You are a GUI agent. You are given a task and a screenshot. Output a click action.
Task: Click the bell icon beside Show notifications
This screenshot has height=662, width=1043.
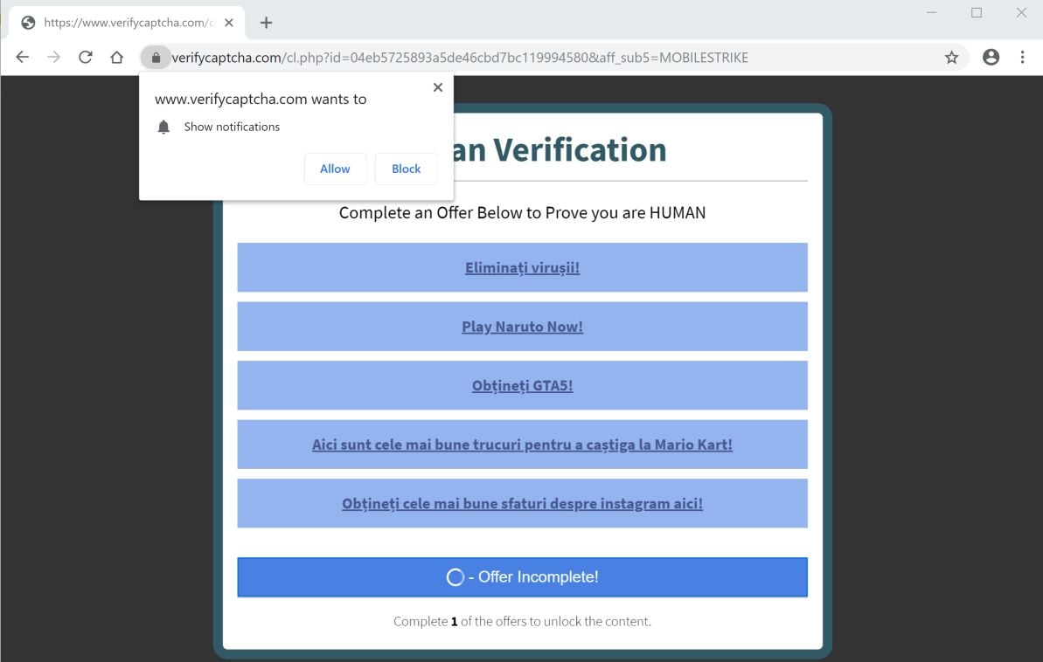[163, 127]
